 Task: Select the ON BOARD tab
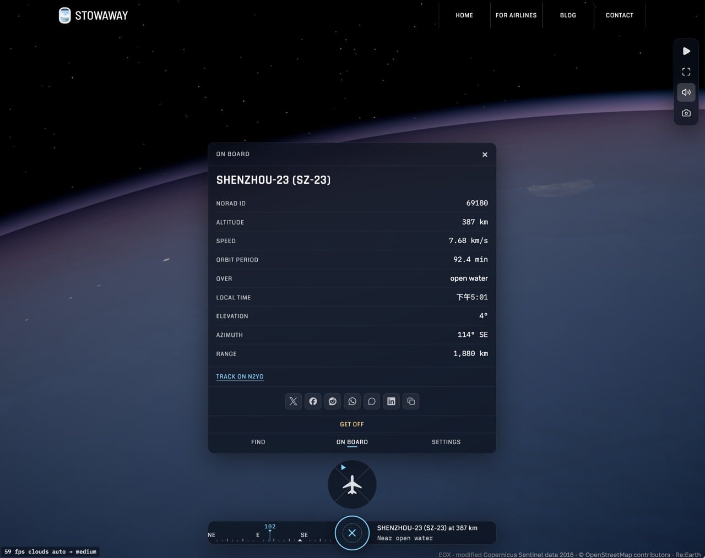click(x=352, y=442)
